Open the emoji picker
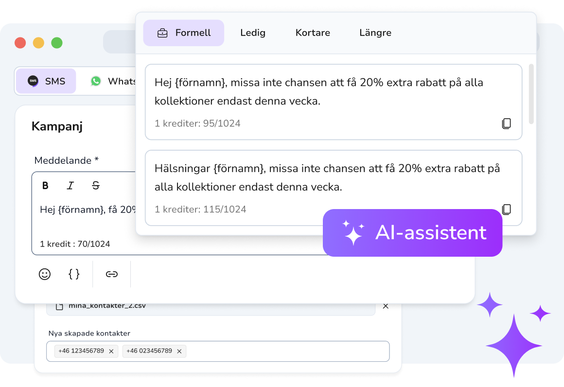 (45, 274)
